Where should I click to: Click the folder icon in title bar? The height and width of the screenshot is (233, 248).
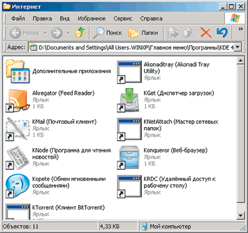[x=7, y=6]
